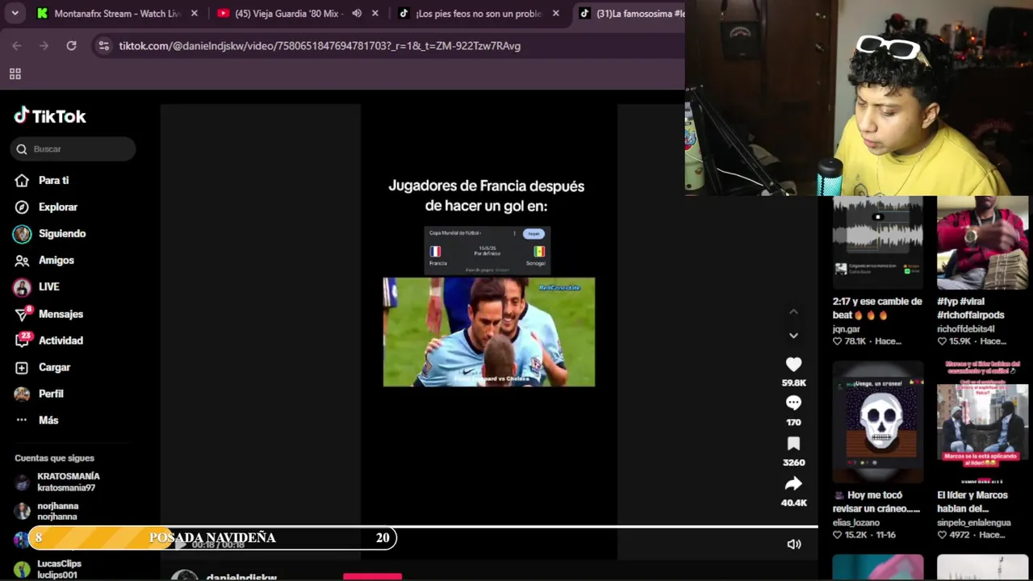
Task: Go to previous video up chevron
Action: coord(793,311)
